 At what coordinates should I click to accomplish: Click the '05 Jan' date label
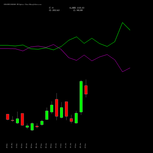pyautogui.click(x=31, y=146)
